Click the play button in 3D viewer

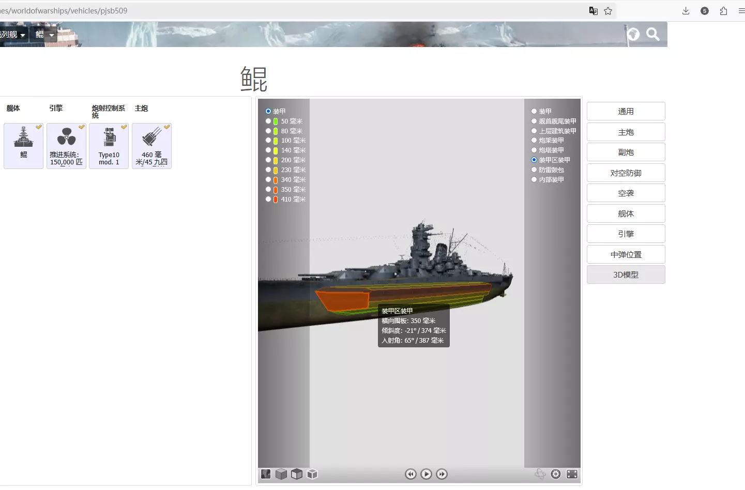[426, 474]
